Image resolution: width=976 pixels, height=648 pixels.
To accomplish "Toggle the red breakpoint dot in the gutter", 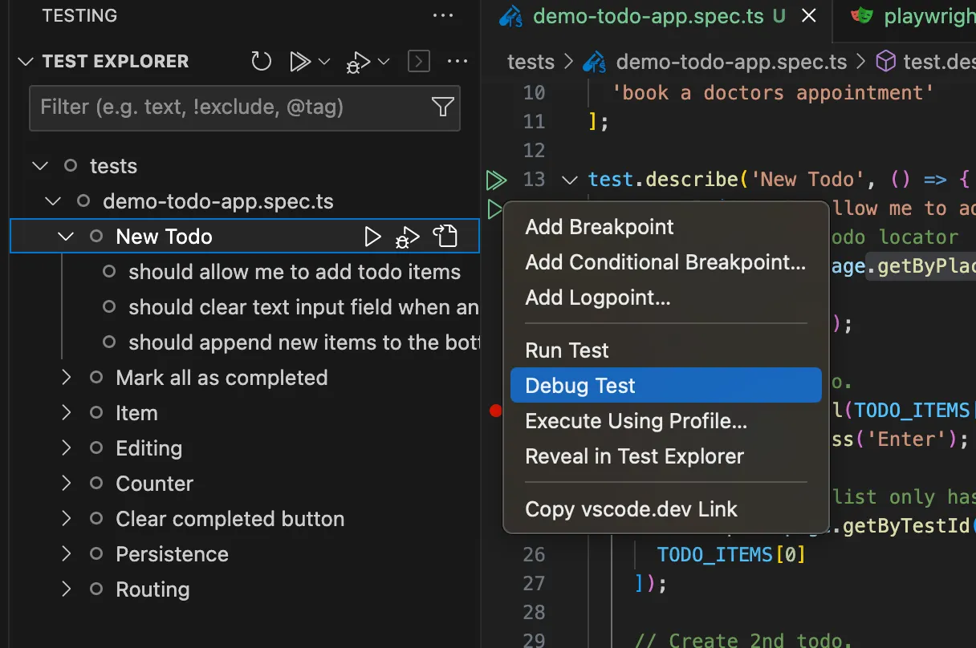I will (495, 411).
